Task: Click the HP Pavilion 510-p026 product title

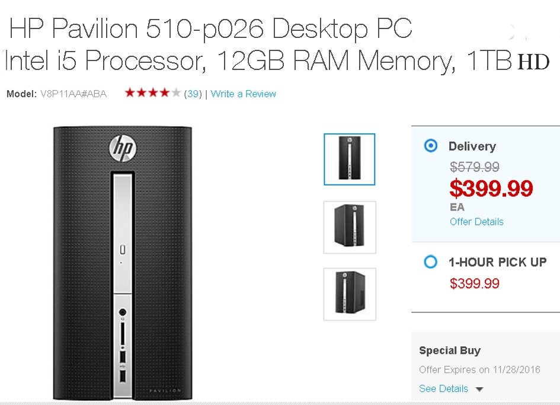Action: [x=211, y=28]
